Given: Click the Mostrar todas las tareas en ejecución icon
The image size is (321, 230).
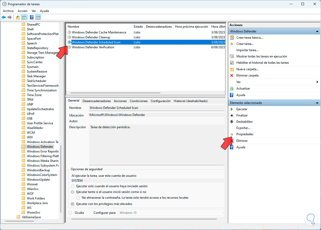Looking at the screenshot, I should tap(232, 56).
